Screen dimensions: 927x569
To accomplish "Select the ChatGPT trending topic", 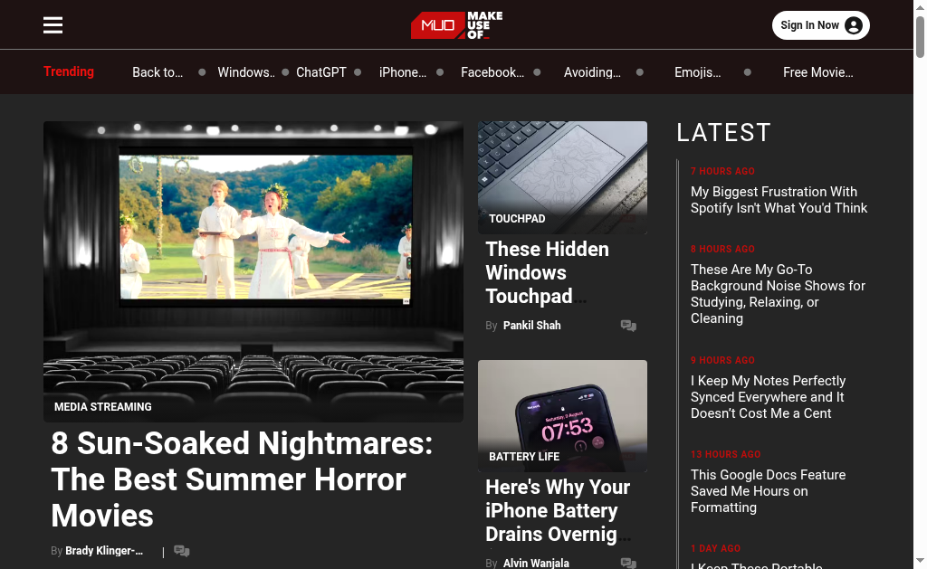I will (x=321, y=72).
